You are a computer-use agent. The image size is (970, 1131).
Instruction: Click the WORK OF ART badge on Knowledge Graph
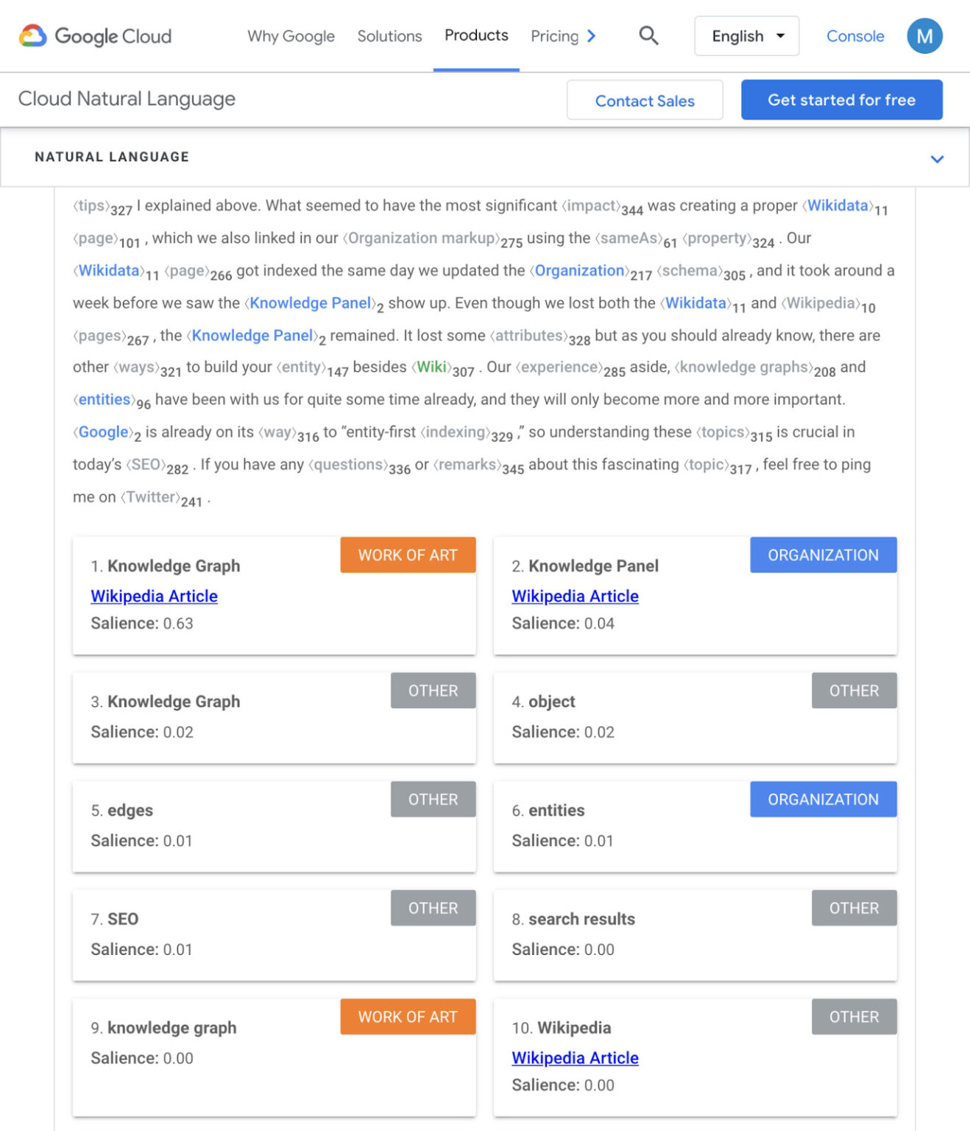click(x=407, y=554)
